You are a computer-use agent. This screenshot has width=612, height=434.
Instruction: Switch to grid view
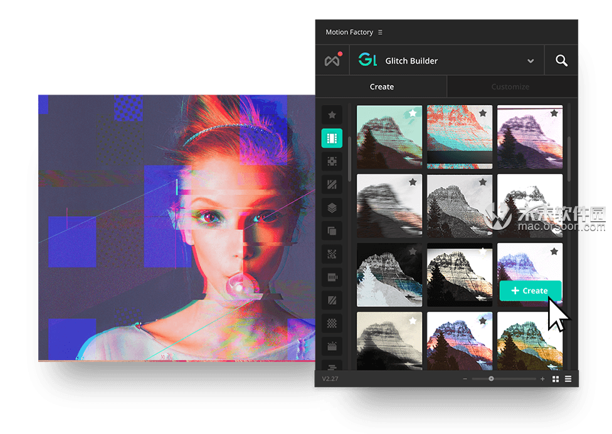point(556,379)
